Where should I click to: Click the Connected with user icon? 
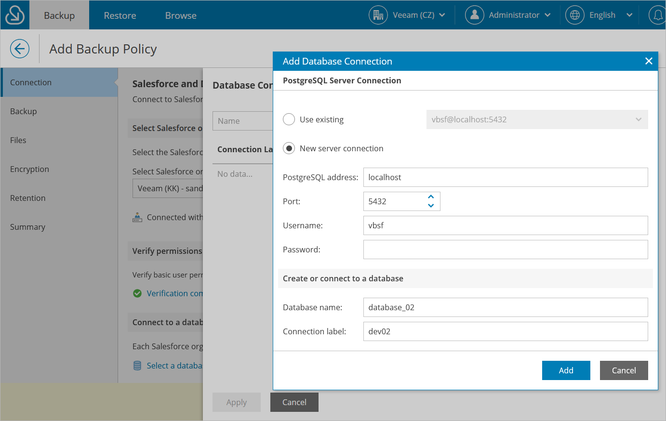click(x=137, y=217)
